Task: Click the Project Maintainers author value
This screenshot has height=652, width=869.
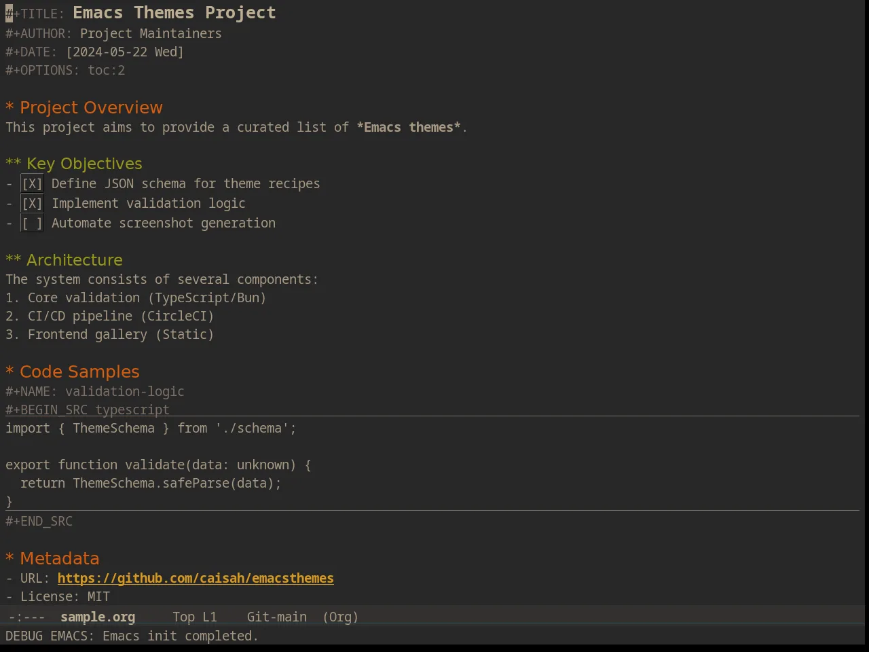Action: 151,33
